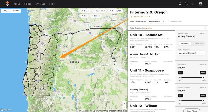Collapse the Harvest Success filter section
This screenshot has width=208, height=112.
tap(203, 87)
